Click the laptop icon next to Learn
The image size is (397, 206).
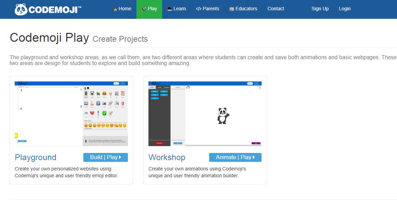(170, 9)
